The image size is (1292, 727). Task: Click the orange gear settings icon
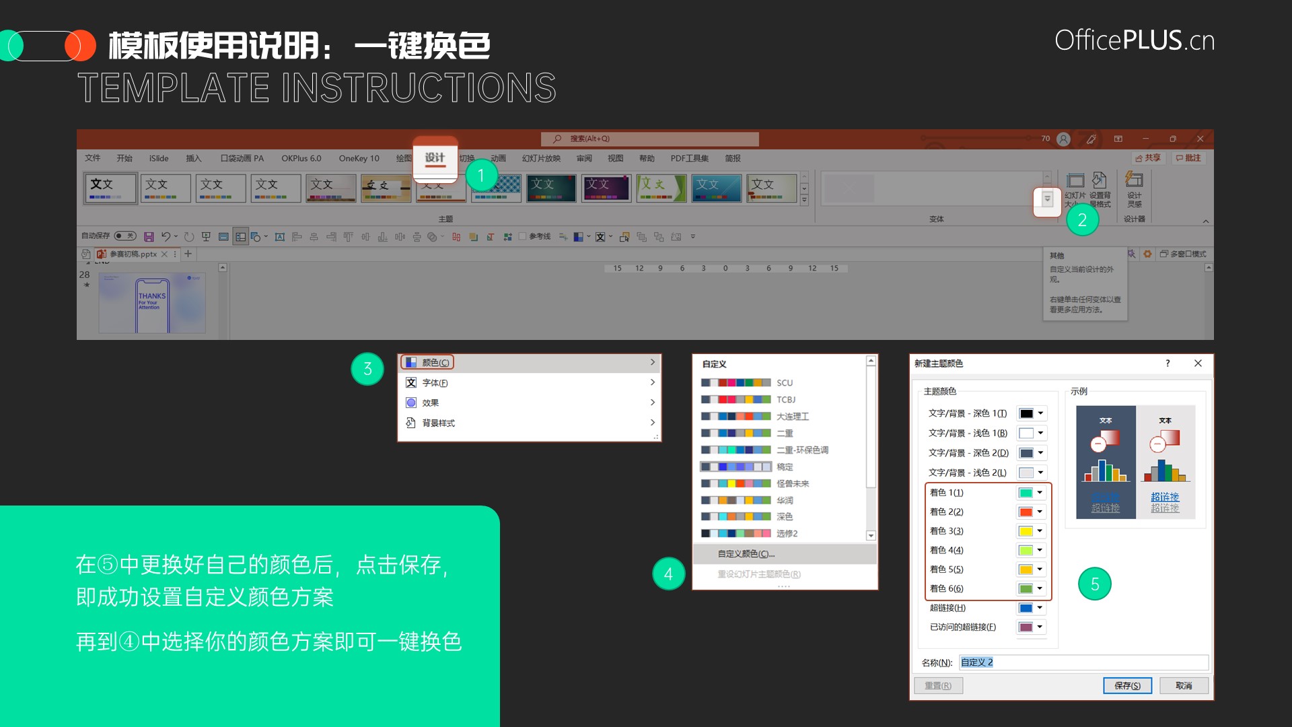tap(1147, 254)
